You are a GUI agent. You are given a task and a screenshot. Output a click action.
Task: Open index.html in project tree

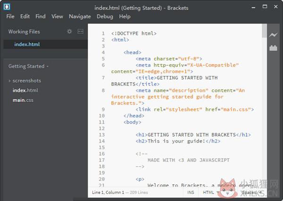[25, 90]
